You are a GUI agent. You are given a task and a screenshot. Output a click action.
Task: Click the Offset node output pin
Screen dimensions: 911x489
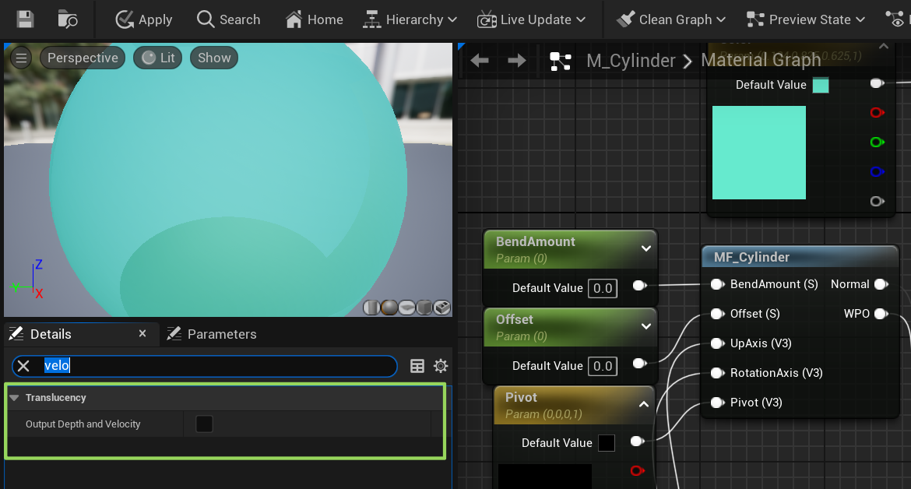639,364
